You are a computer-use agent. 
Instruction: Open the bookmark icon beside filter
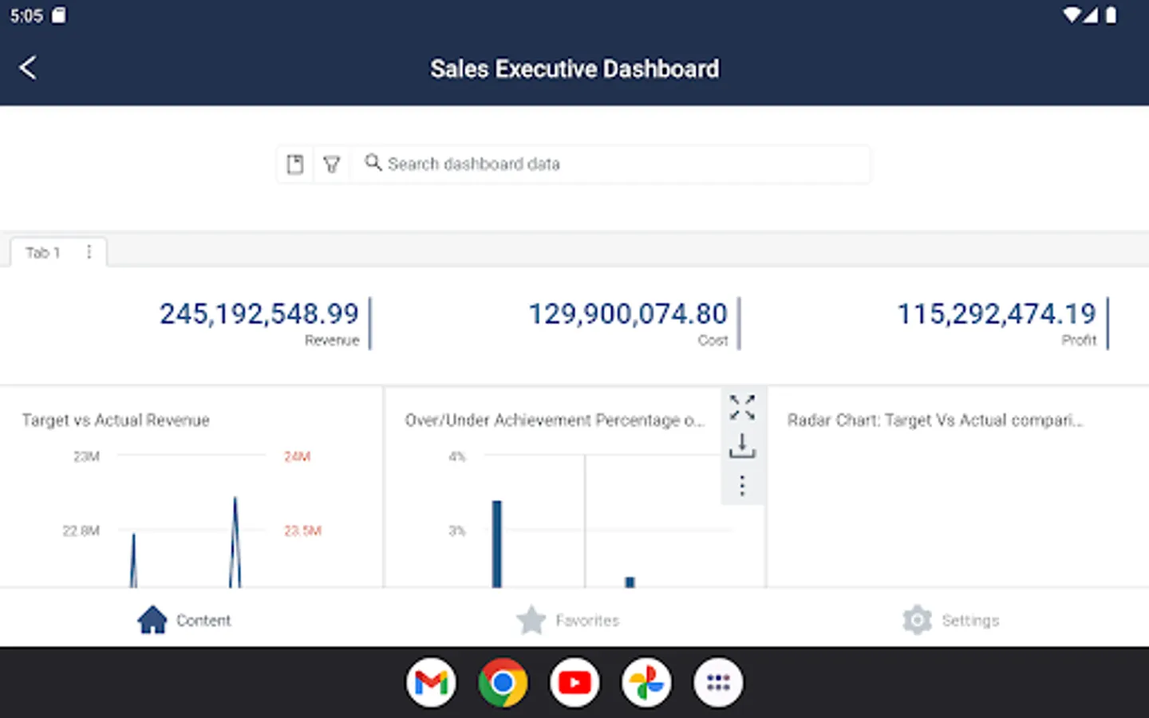(295, 164)
